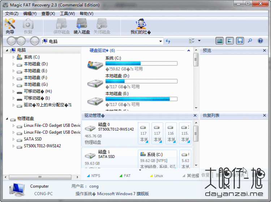Select 系统 (C:) drive icon in list
The height and width of the screenshot is (202, 271).
pos(95,65)
